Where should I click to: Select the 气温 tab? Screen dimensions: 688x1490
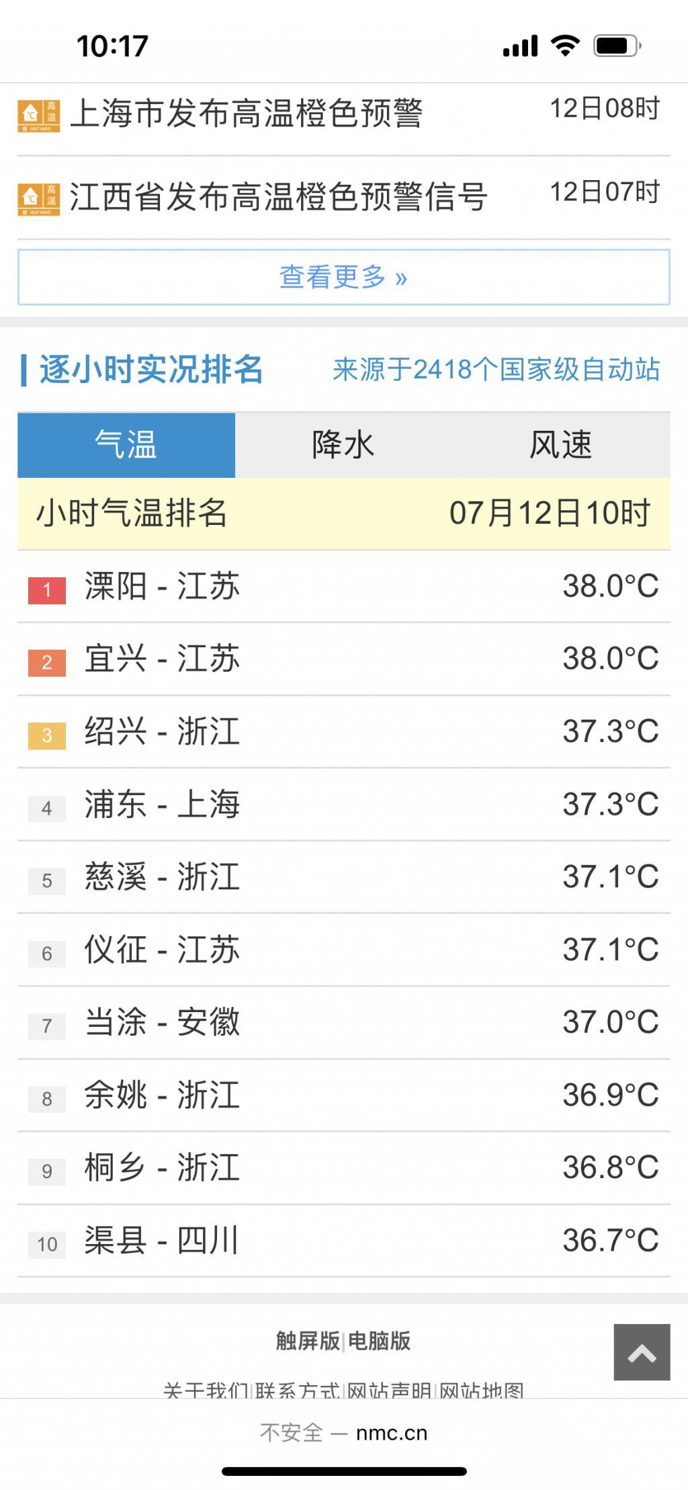point(126,445)
